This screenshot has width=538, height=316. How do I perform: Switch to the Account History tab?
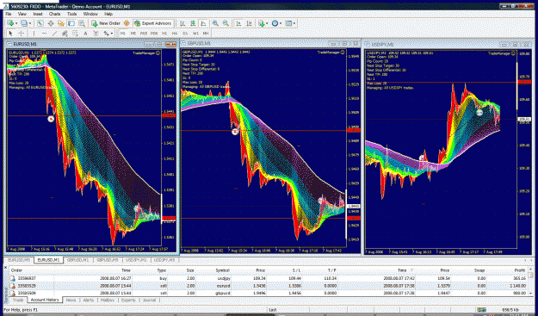[45, 300]
